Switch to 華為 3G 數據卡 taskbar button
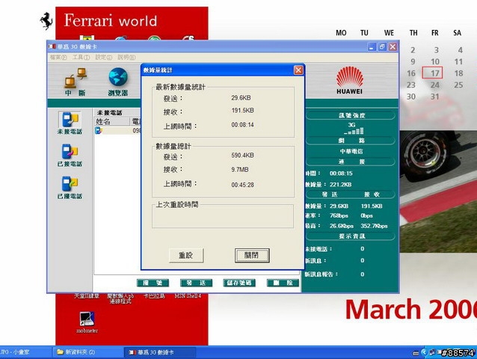The image size is (477, 359). 160,352
